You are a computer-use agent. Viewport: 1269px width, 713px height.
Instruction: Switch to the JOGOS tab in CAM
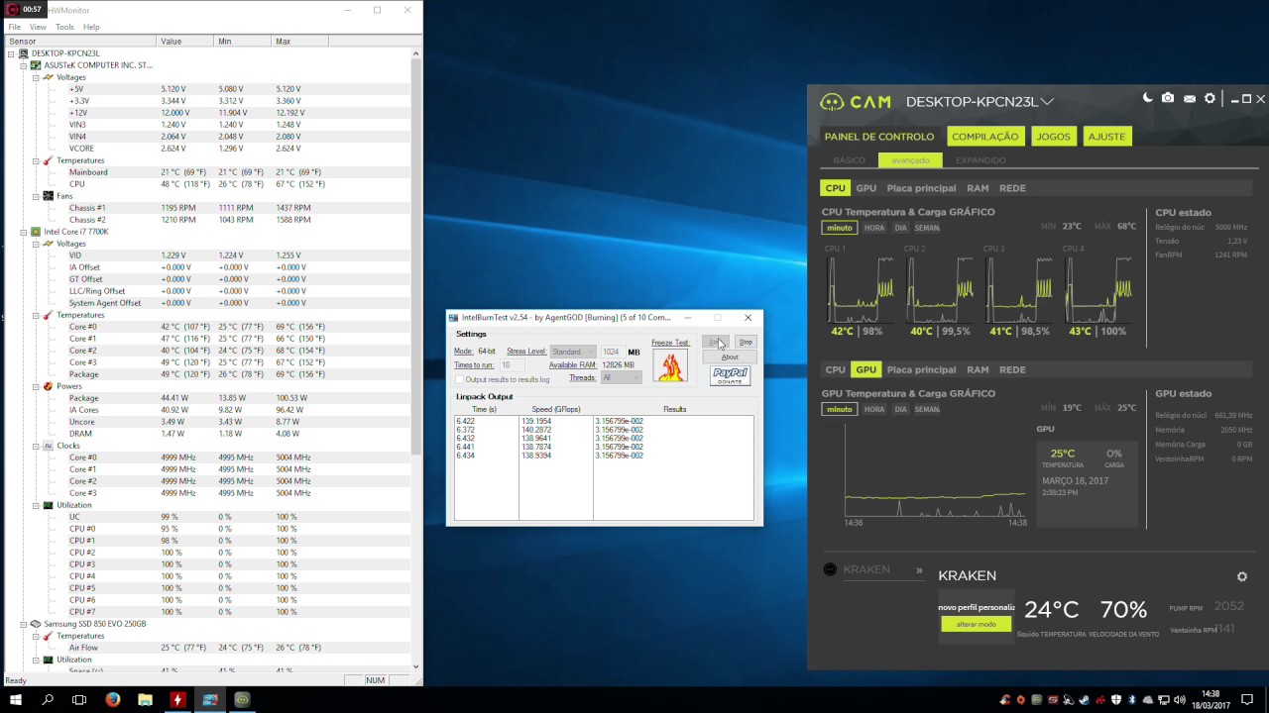tap(1053, 137)
